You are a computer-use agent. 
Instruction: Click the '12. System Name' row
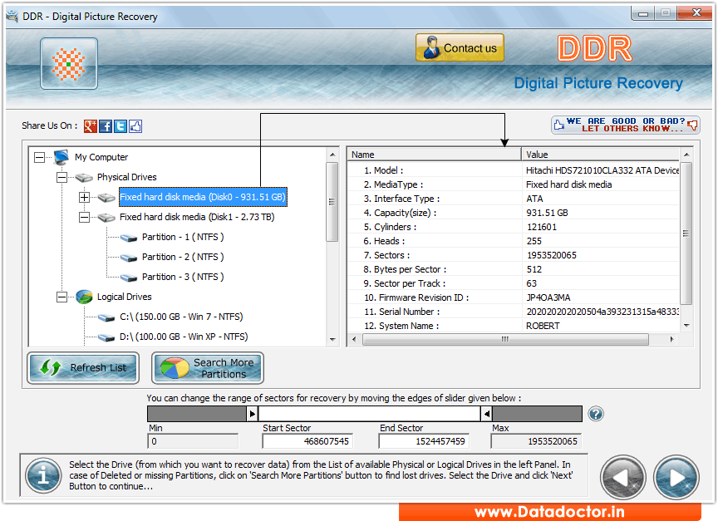tap(514, 326)
